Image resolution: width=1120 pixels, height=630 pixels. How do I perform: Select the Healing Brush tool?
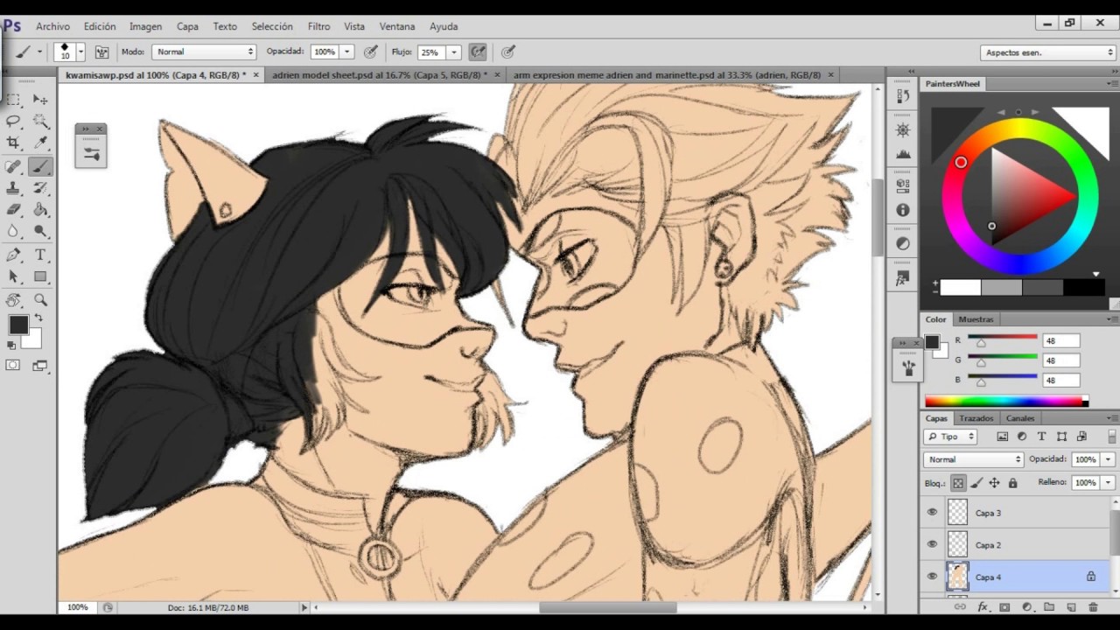click(x=14, y=166)
